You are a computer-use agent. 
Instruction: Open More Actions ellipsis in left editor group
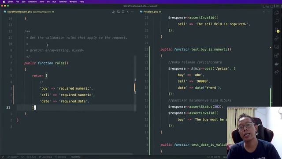132,12
